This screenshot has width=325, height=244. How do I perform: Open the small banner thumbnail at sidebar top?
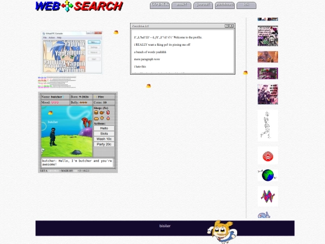coord(268,19)
